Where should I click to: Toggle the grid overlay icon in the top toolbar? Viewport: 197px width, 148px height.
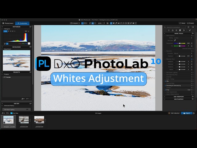pyautogui.click(x=128, y=23)
